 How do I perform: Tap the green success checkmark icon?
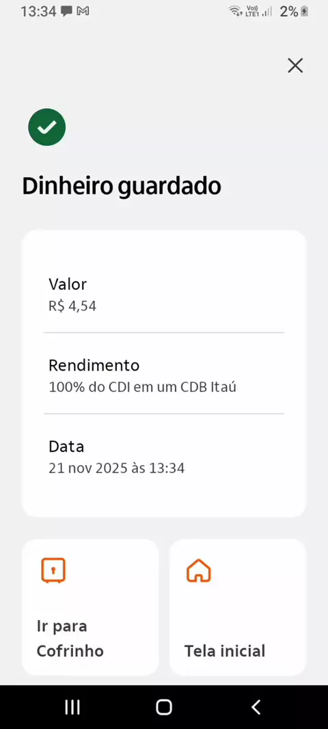[47, 127]
